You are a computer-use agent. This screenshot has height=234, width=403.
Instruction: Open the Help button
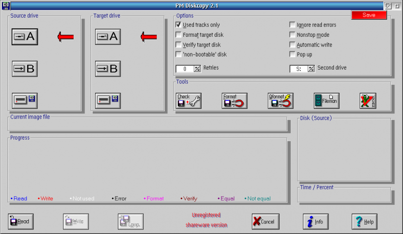point(364,221)
